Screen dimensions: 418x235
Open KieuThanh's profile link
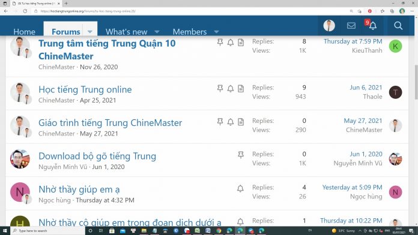click(367, 50)
